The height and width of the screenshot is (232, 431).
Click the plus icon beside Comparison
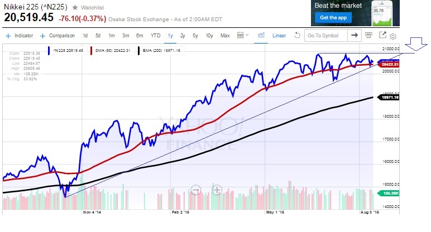(42, 36)
